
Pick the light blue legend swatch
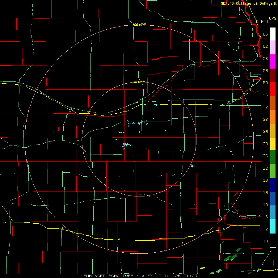pyautogui.click(x=273, y=213)
